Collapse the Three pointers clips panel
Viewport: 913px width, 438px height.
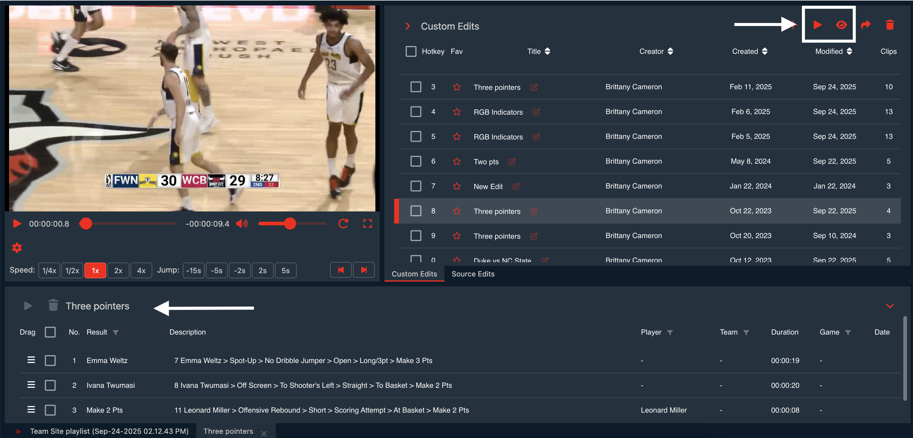coord(889,306)
